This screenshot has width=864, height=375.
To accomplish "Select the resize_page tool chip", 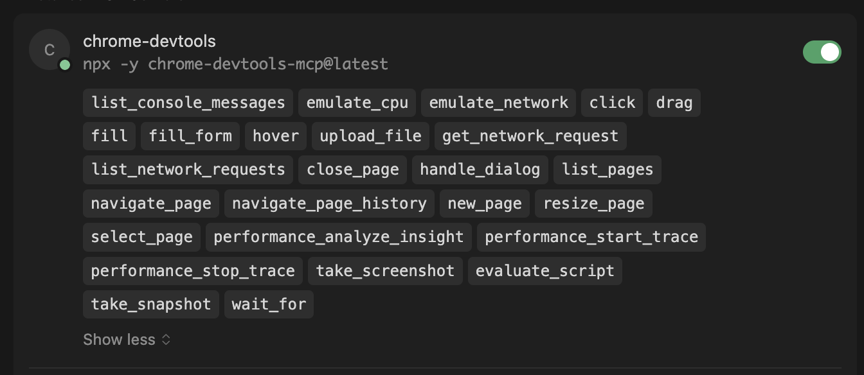I will pos(594,204).
